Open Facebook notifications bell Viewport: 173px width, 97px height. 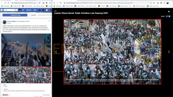(47, 10)
